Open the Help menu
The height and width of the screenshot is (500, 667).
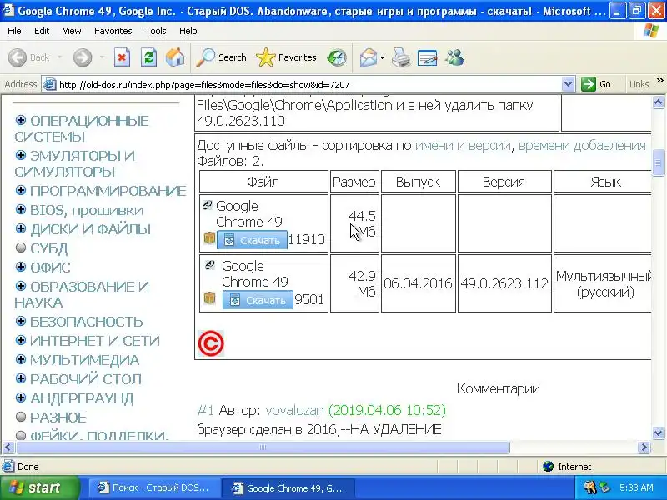coord(188,31)
